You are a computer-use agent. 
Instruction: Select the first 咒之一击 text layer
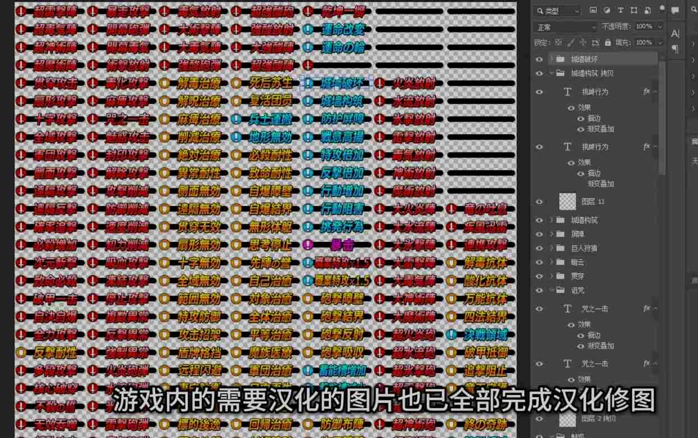click(595, 309)
